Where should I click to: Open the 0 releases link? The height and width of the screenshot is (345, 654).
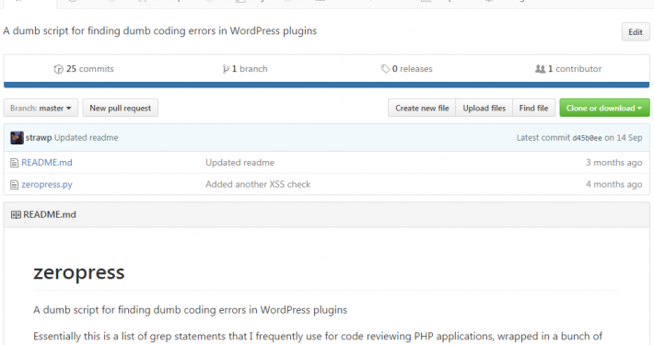coord(406,69)
